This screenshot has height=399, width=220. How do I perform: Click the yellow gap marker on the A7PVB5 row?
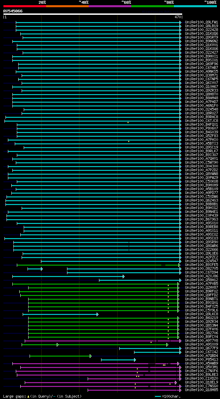168,286
